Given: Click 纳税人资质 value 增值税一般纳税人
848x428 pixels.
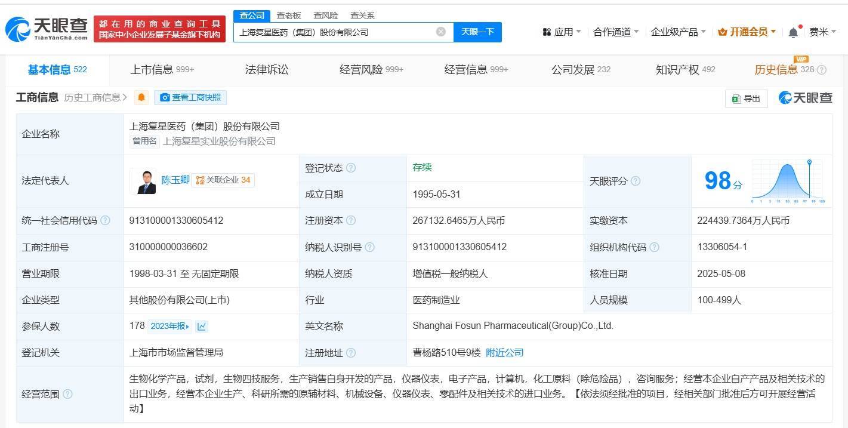Looking at the screenshot, I should point(450,273).
